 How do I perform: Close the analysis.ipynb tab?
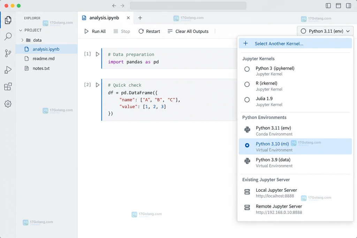point(128,18)
